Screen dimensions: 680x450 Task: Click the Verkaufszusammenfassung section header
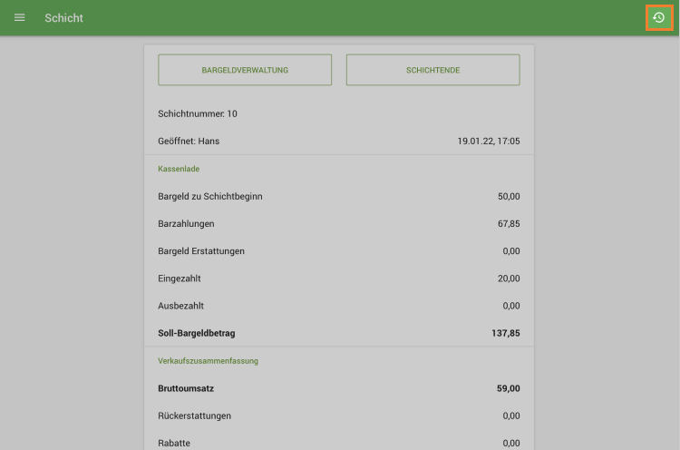pos(208,360)
